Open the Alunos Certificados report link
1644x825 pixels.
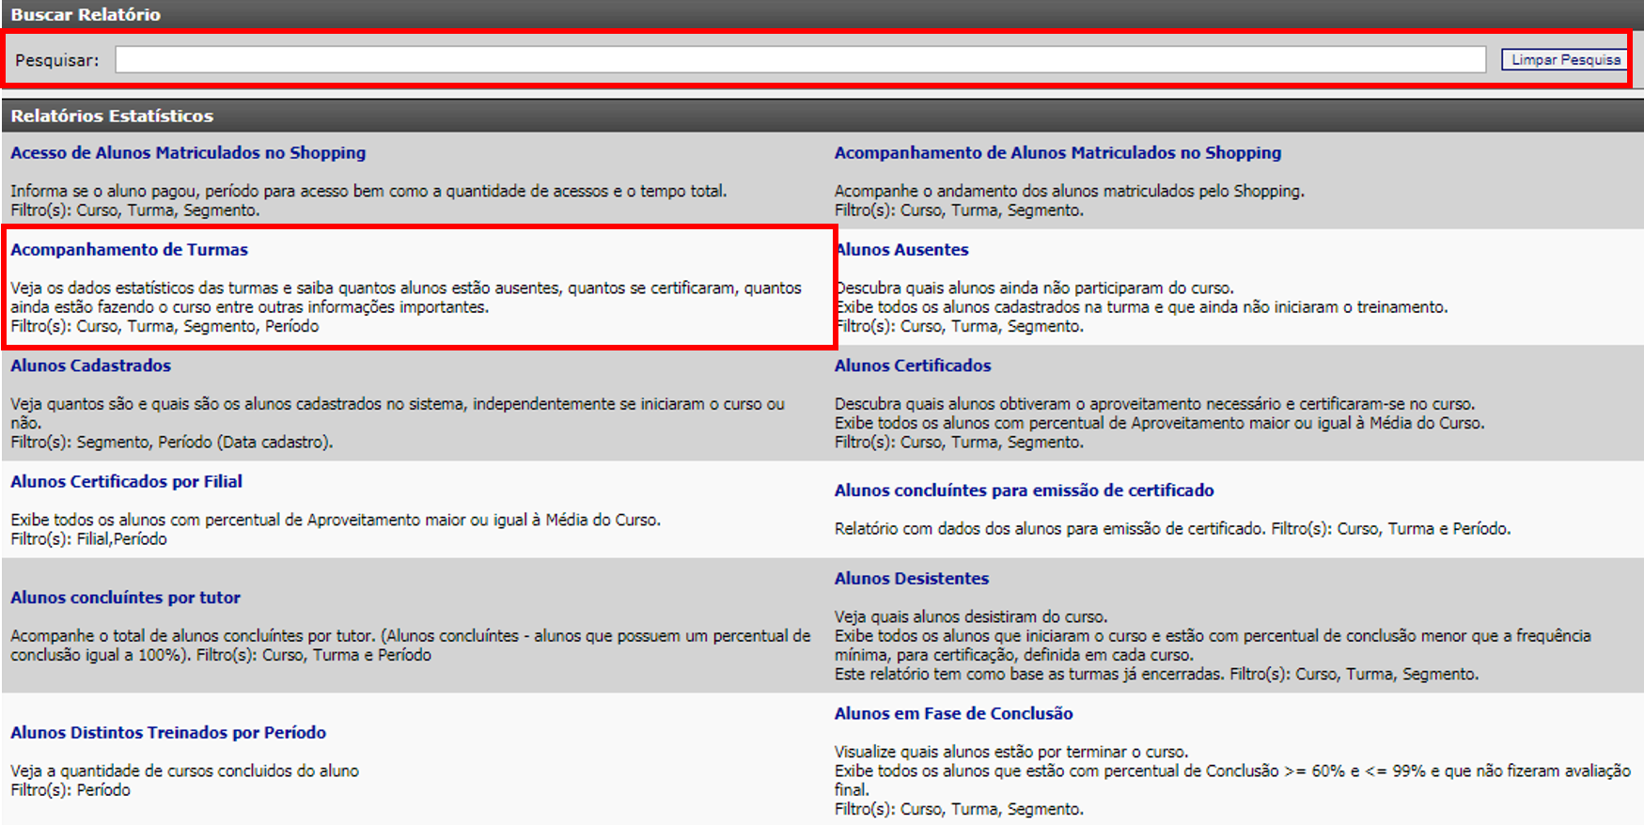click(x=913, y=366)
